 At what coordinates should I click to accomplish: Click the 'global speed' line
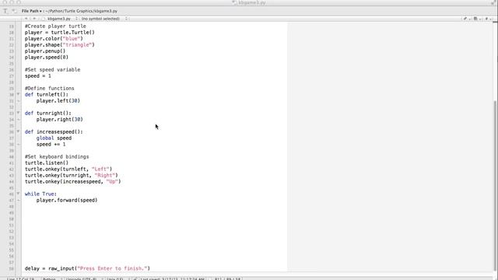click(54, 138)
